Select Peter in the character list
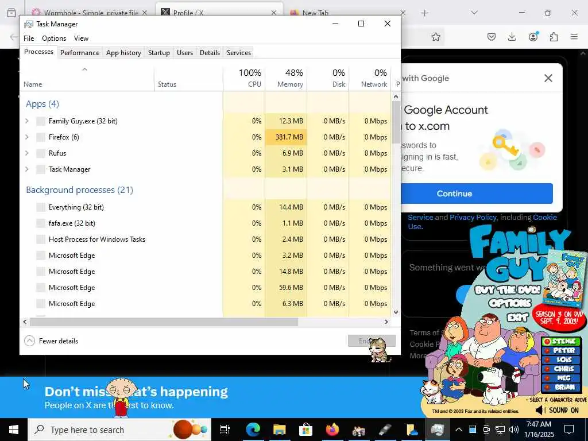The height and width of the screenshot is (441, 588). tap(561, 350)
